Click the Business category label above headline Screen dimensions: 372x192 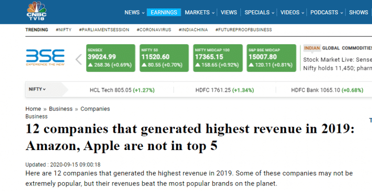pos(37,117)
